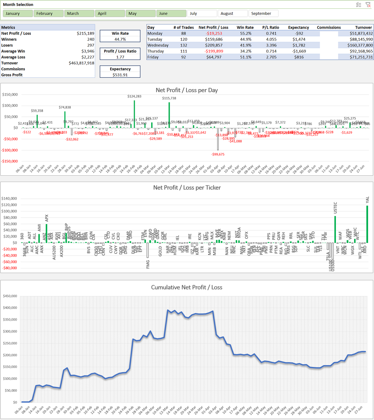Click the # of Trades column header
Screen dimensions: 374x420
point(184,27)
